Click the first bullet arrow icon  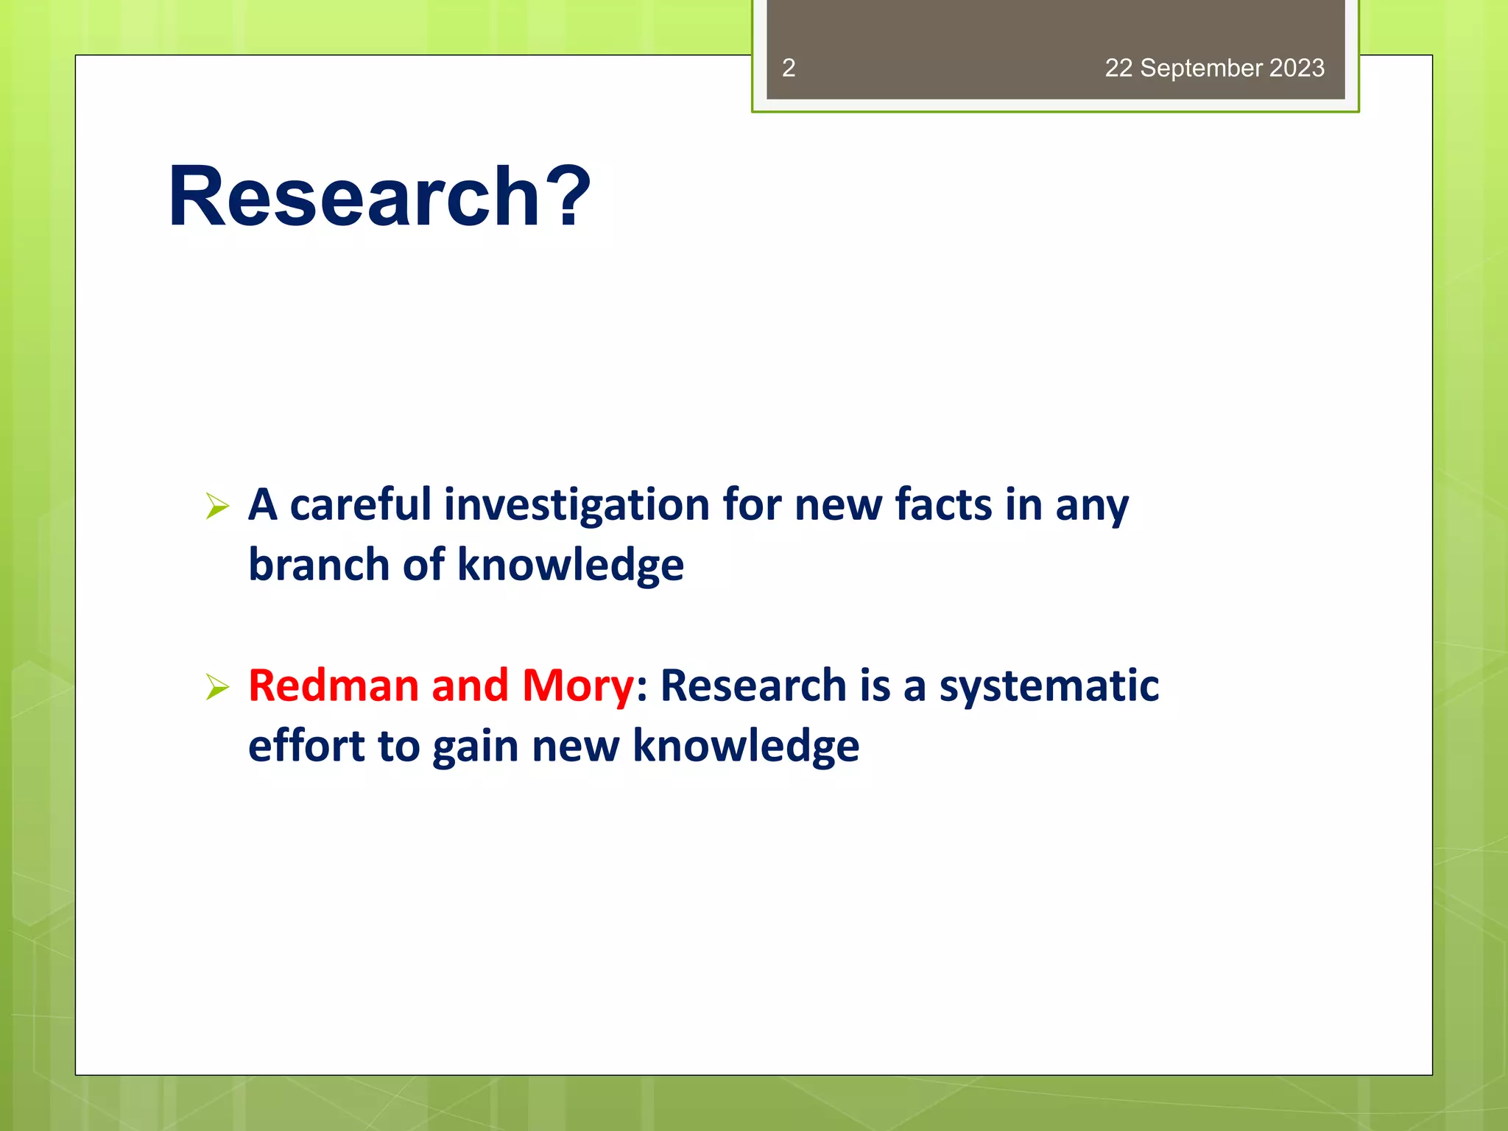218,506
